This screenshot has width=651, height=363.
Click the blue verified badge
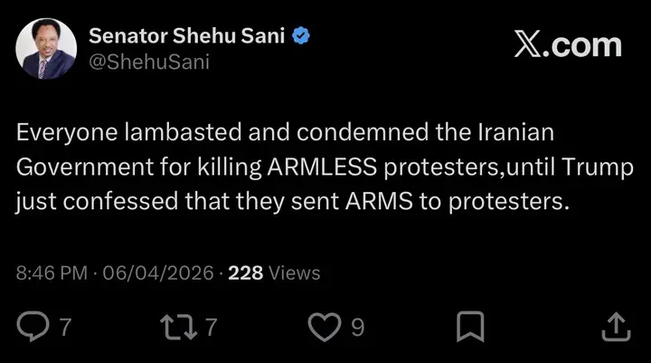pyautogui.click(x=303, y=36)
